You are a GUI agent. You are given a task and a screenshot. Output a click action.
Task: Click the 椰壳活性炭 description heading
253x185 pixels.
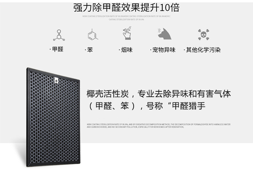(159, 94)
